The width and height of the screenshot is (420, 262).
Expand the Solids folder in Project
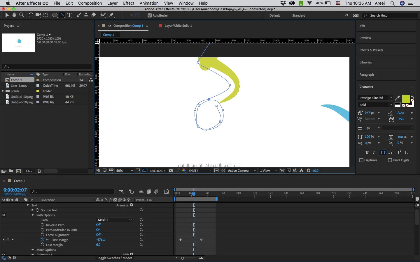(x=3, y=91)
